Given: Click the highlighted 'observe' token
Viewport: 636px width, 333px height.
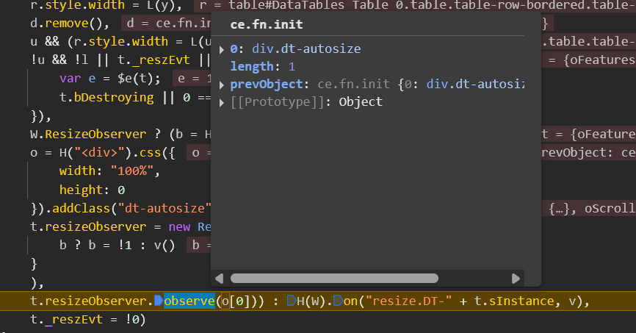Looking at the screenshot, I should pos(189,301).
